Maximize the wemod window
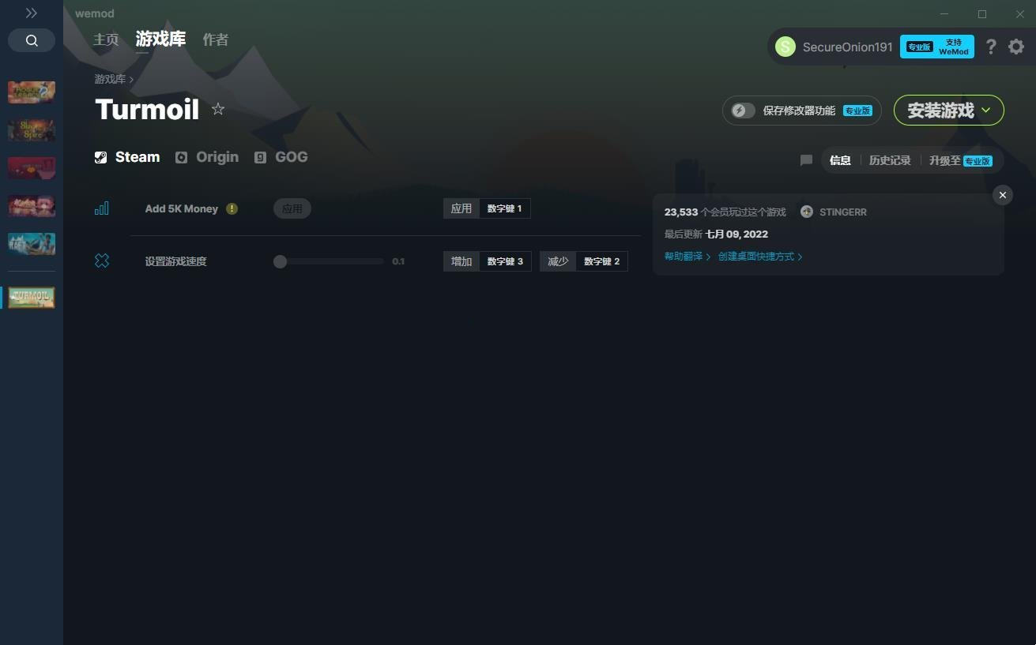The height and width of the screenshot is (645, 1036). [x=982, y=13]
